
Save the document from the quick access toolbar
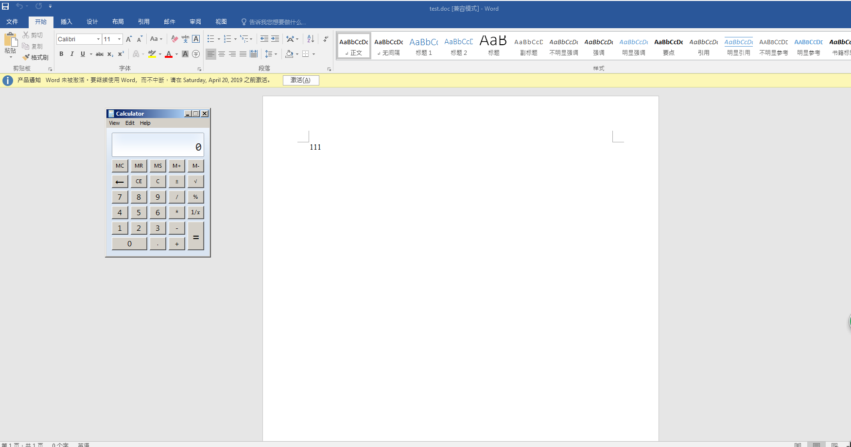(5, 6)
